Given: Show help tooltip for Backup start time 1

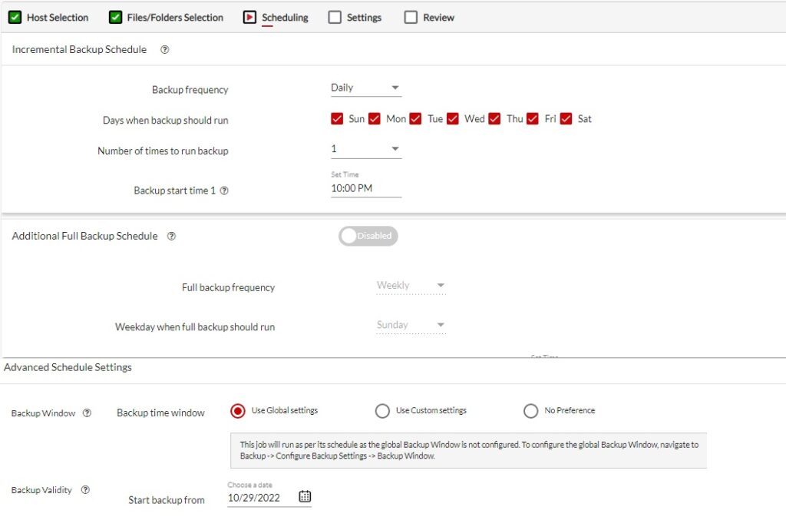Looking at the screenshot, I should point(224,191).
